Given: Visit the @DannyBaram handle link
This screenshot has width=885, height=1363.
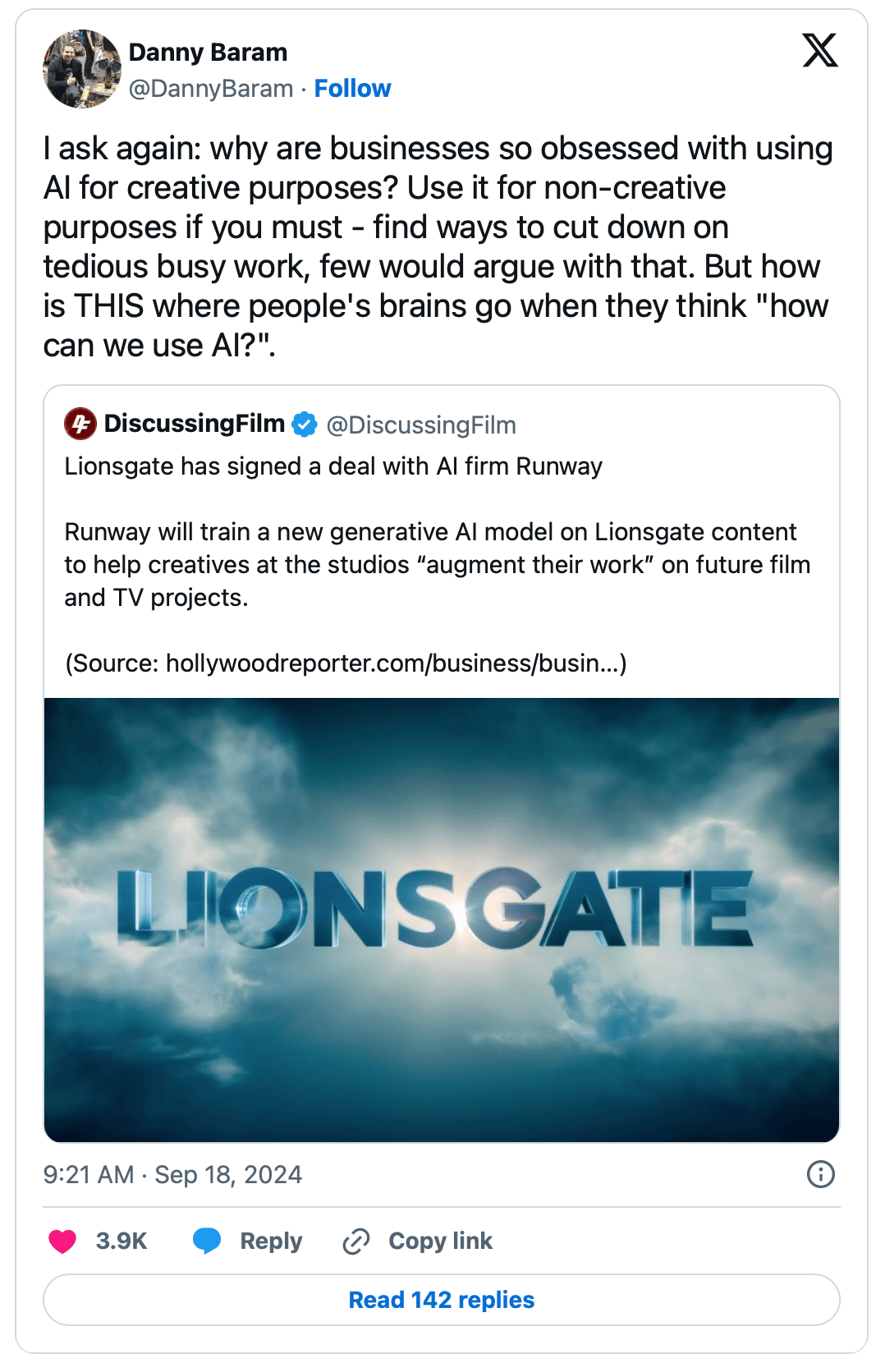Looking at the screenshot, I should pyautogui.click(x=211, y=88).
